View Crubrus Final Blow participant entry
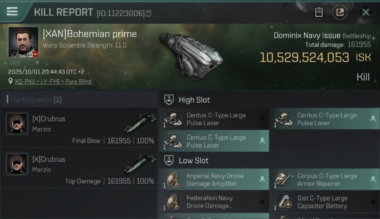 (x=80, y=128)
